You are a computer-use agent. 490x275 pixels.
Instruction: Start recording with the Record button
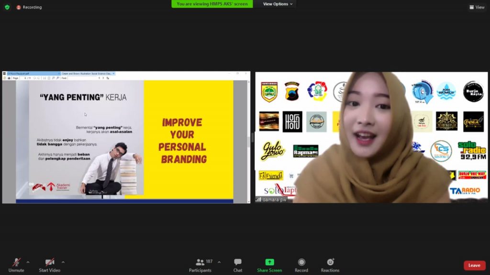coord(301,265)
